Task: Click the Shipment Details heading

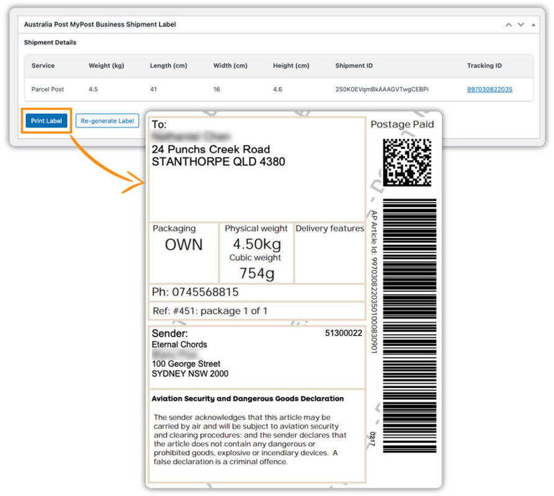Action: tap(50, 42)
